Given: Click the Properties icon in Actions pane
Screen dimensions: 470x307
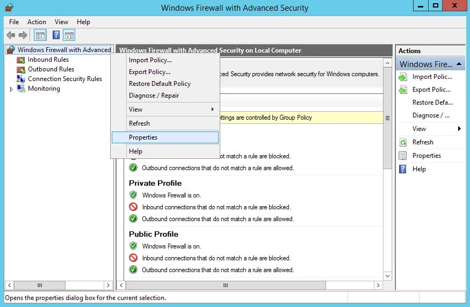Looking at the screenshot, I should pos(403,156).
